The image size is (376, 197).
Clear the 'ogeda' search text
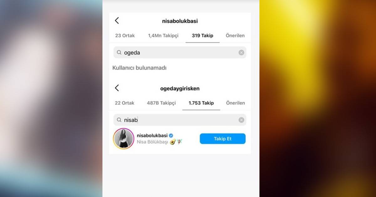pos(241,52)
